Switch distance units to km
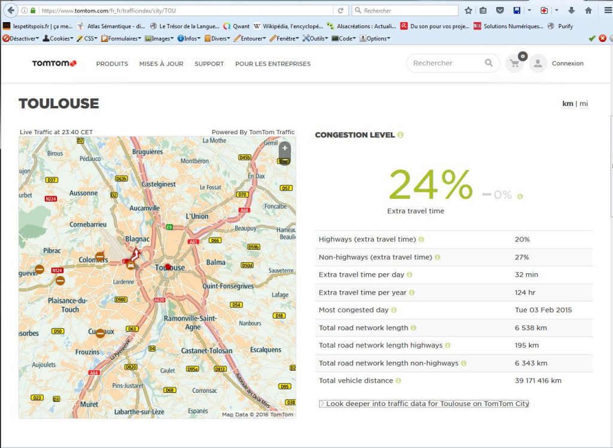 [567, 104]
